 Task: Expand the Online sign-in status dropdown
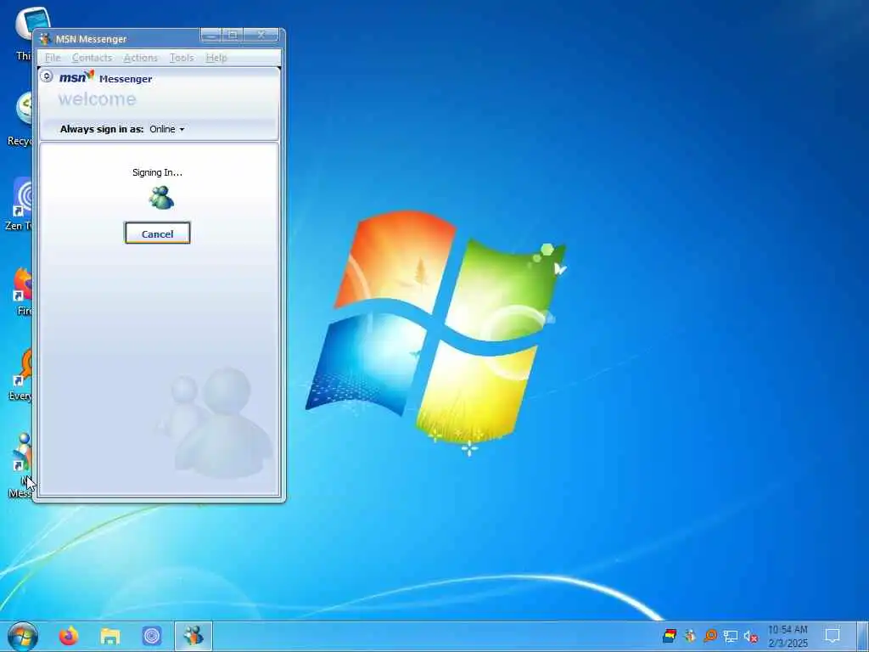(167, 129)
